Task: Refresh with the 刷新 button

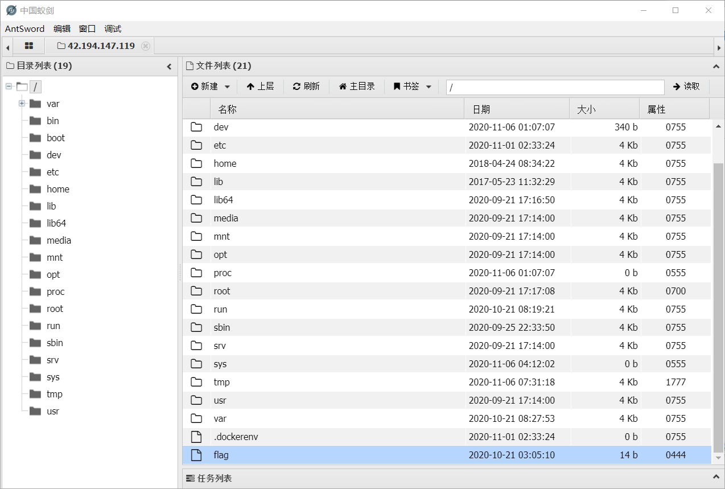Action: click(306, 87)
